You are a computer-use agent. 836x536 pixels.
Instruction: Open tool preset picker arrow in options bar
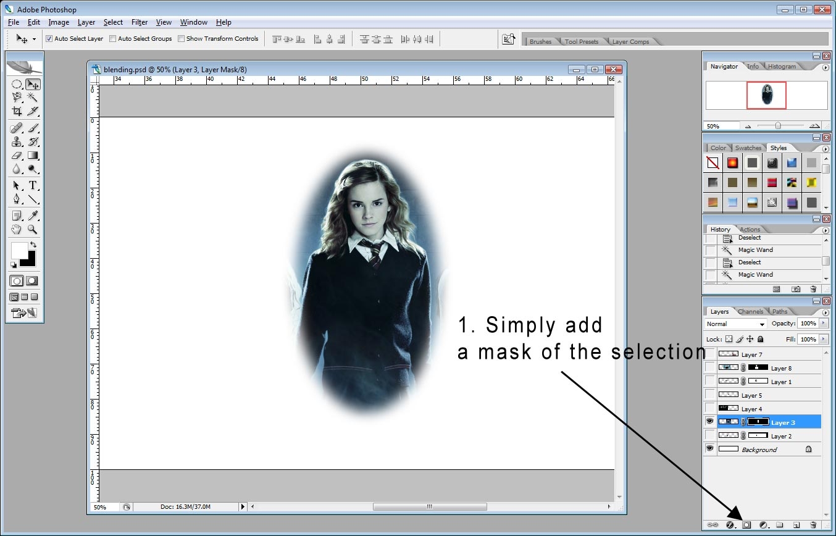34,39
